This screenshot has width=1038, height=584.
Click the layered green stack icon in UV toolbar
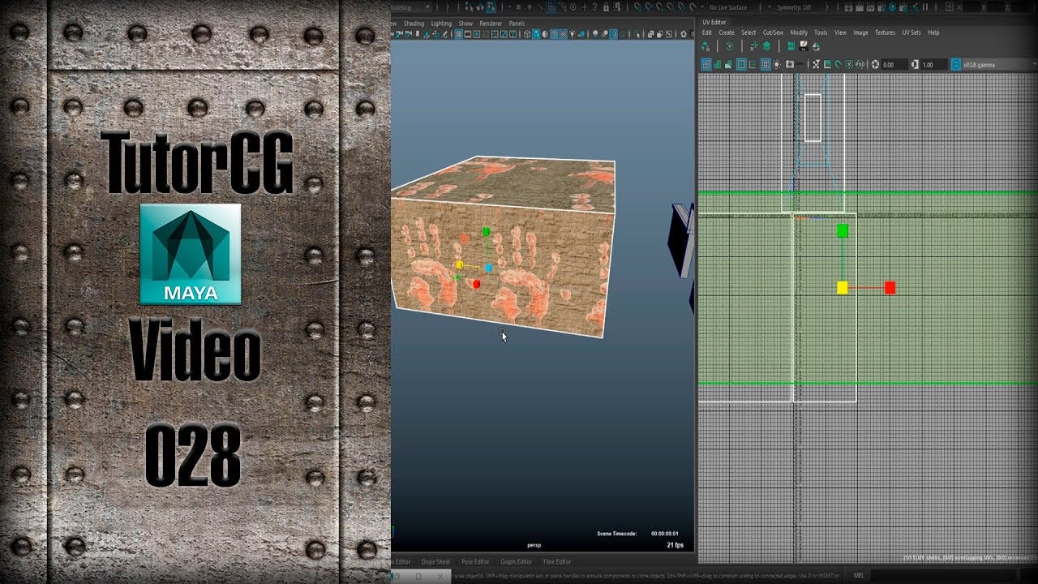(x=767, y=46)
